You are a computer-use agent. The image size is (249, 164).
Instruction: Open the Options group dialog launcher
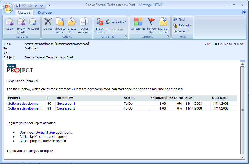coord(168,37)
